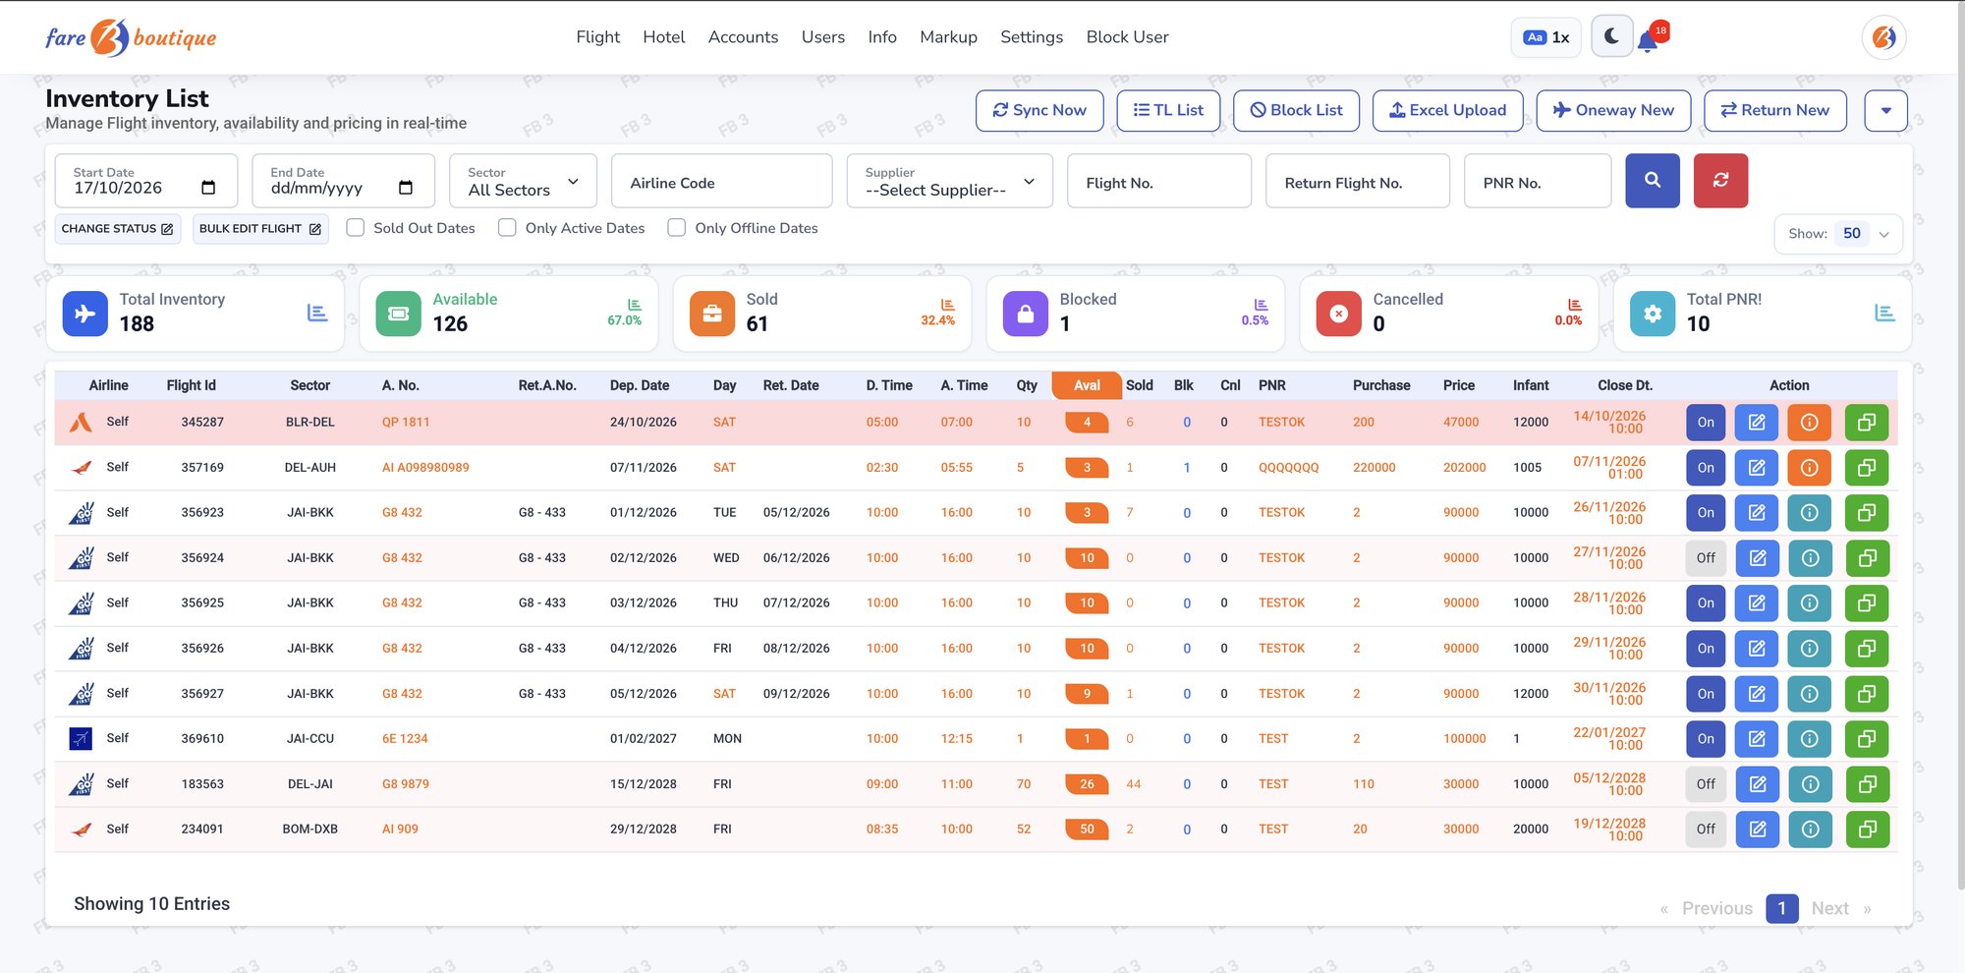Image resolution: width=1965 pixels, height=973 pixels.
Task: Turn on flight 356924 status toggle
Action: (x=1706, y=558)
